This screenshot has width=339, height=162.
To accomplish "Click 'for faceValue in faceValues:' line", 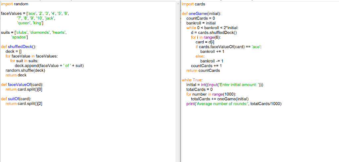I will (32, 56).
